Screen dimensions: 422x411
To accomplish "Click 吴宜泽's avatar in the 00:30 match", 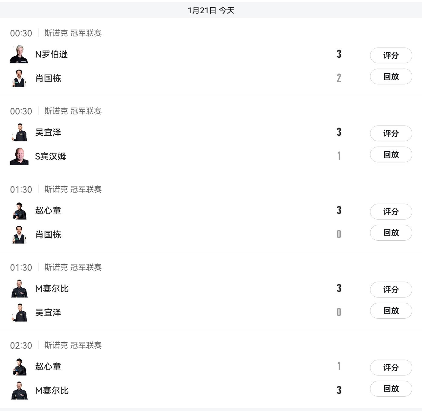I will coord(19,132).
